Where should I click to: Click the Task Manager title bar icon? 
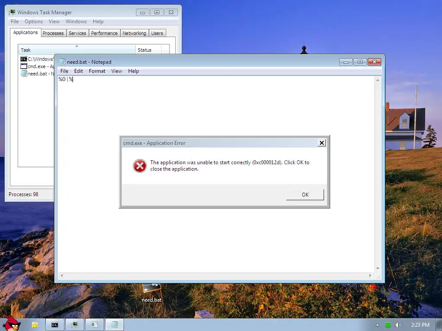pyautogui.click(x=12, y=12)
